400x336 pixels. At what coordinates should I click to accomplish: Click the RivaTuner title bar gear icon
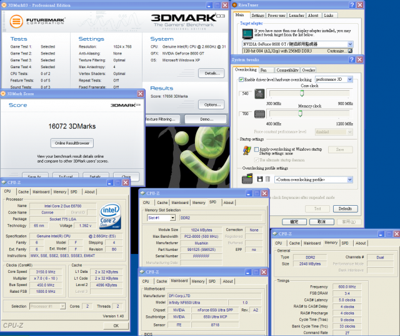(x=235, y=4)
